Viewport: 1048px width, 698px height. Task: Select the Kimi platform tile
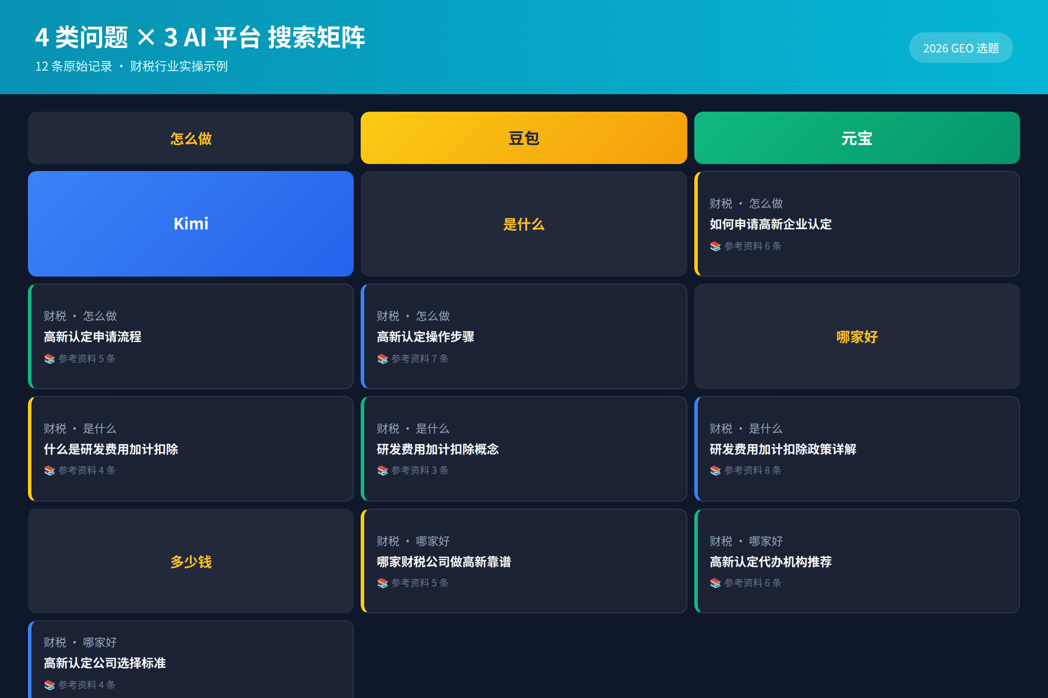[191, 223]
